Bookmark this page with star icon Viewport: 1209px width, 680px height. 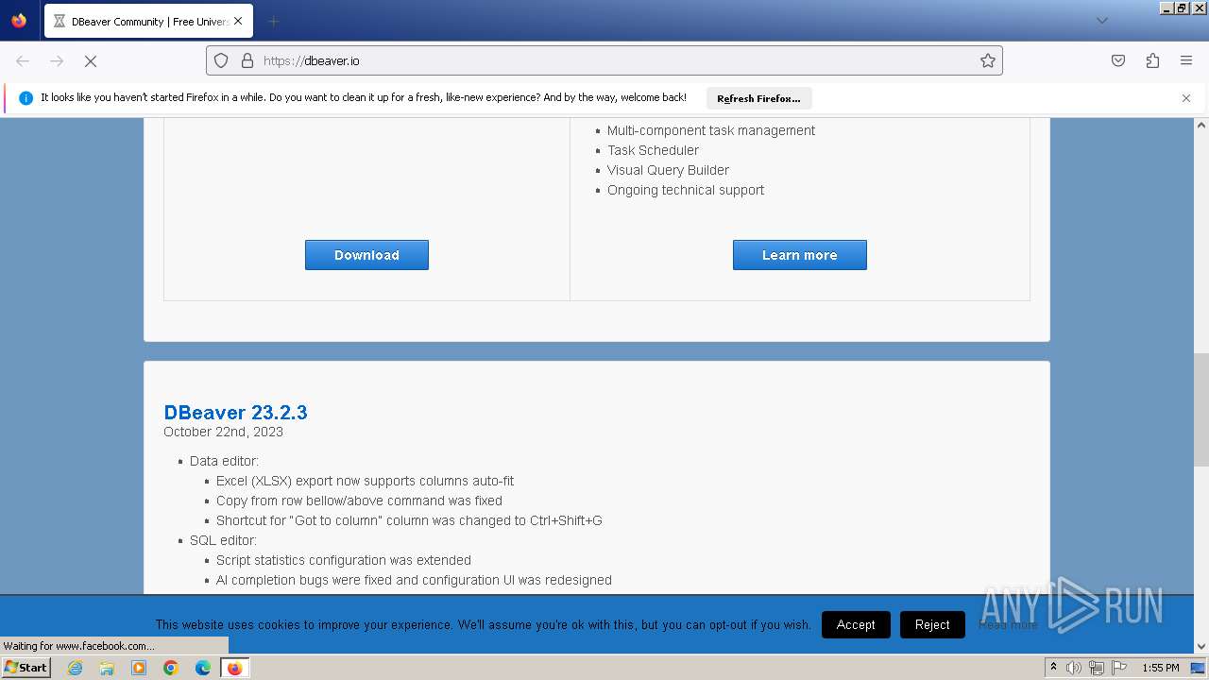point(988,60)
